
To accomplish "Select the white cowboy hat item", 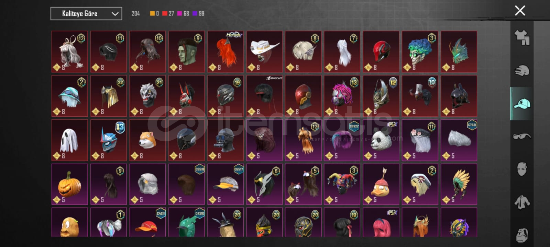I will point(264,51).
